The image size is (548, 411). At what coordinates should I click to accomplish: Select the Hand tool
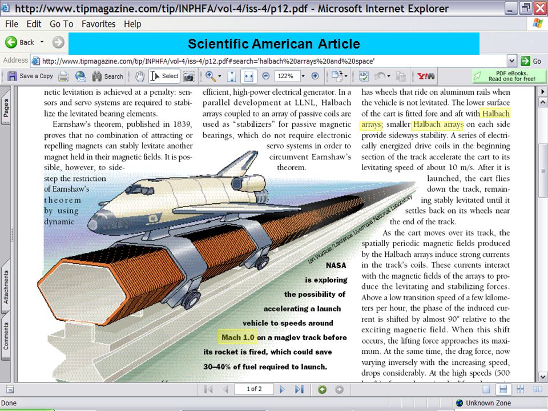(x=139, y=76)
